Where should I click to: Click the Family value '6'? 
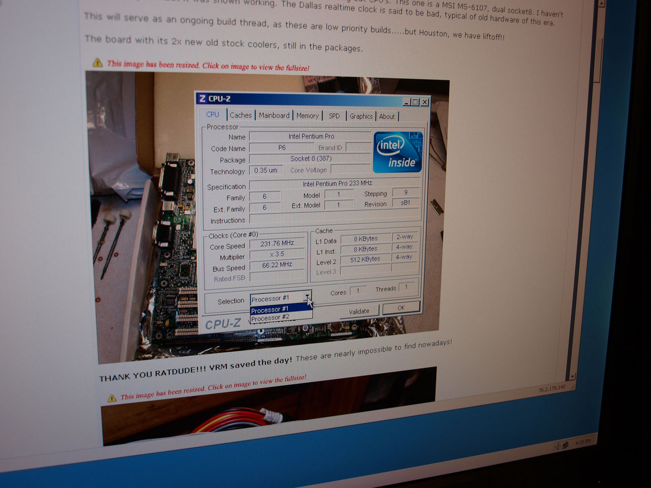[x=264, y=196]
